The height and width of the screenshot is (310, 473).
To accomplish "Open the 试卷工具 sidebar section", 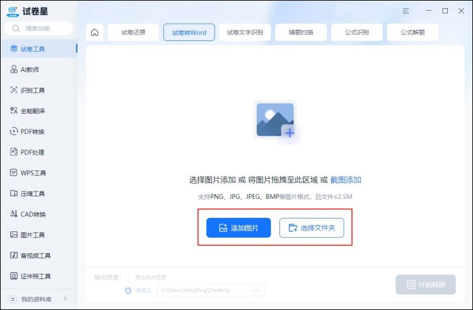I will [x=39, y=49].
